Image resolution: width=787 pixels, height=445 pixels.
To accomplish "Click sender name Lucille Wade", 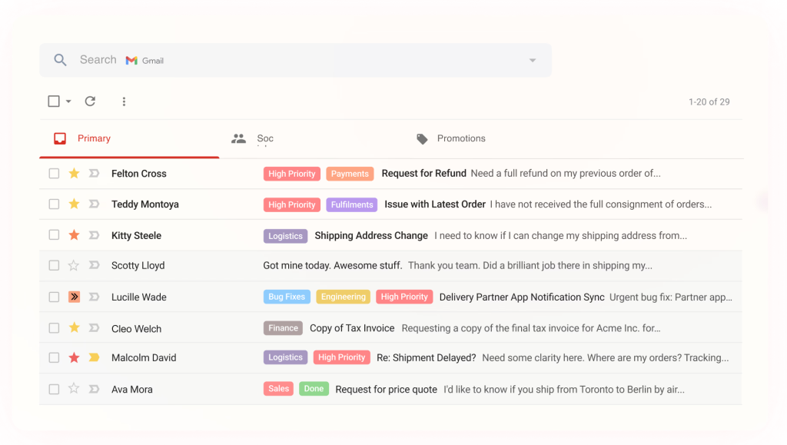I will [x=139, y=297].
